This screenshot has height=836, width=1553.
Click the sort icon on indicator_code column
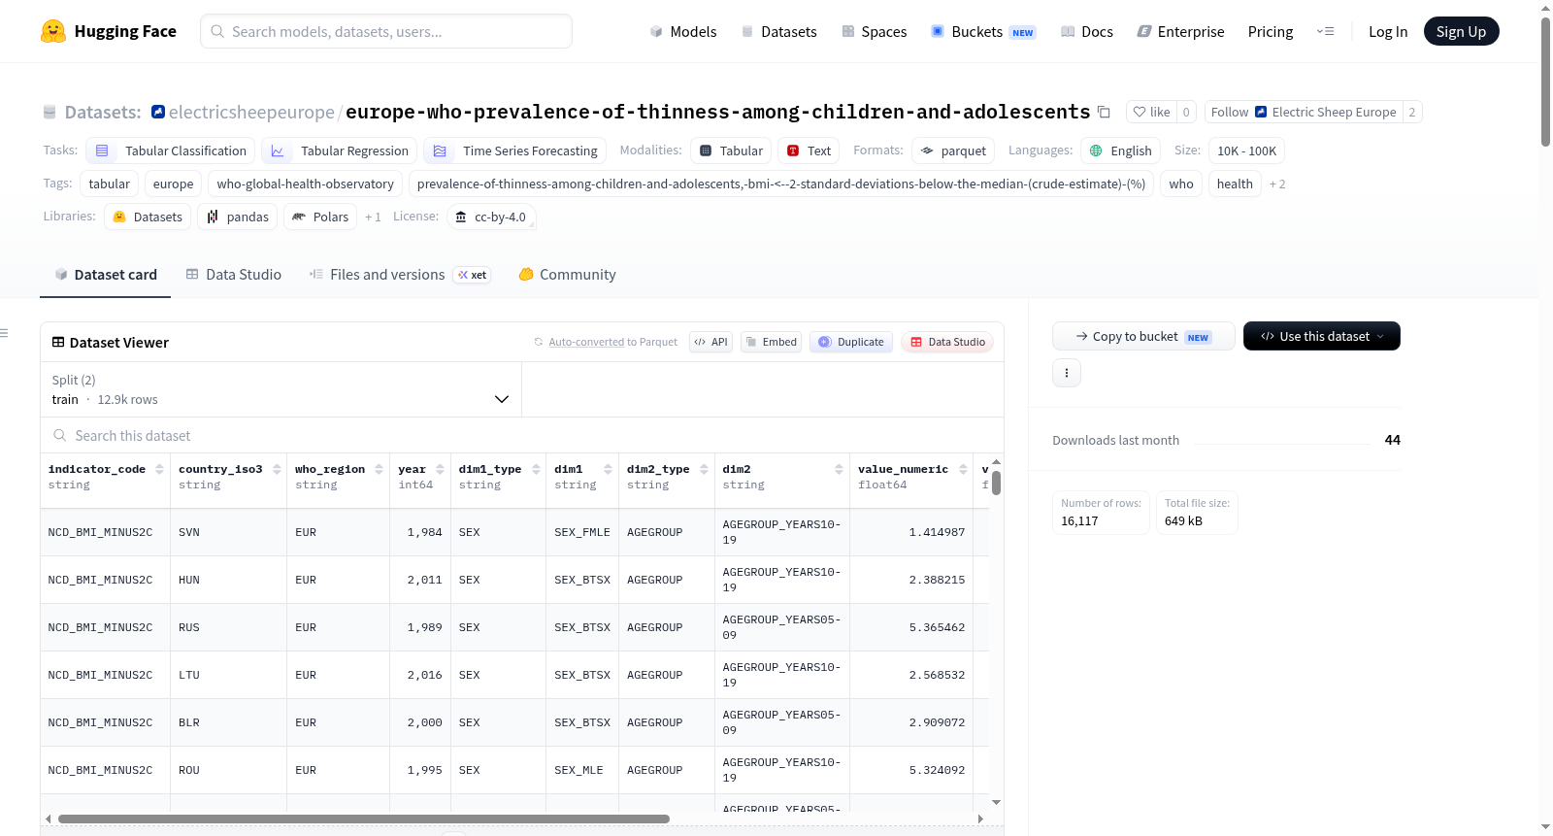159,469
